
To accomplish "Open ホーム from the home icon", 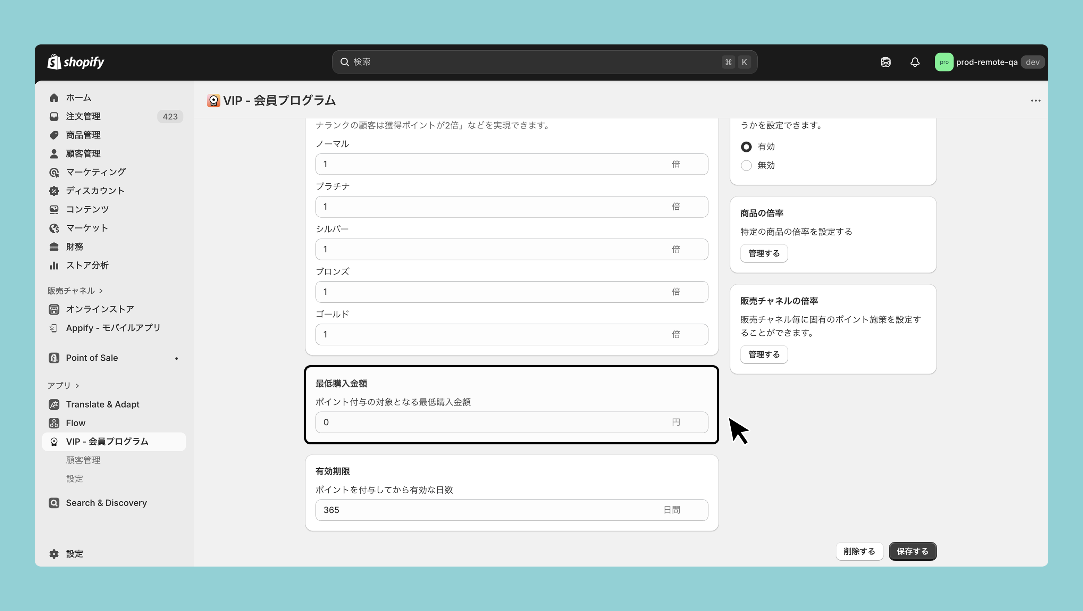I will pos(54,98).
